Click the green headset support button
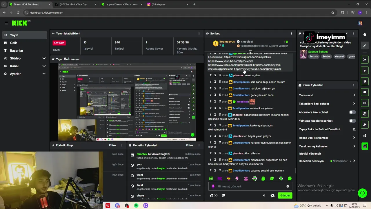This screenshot has height=209, width=371. 362,193
